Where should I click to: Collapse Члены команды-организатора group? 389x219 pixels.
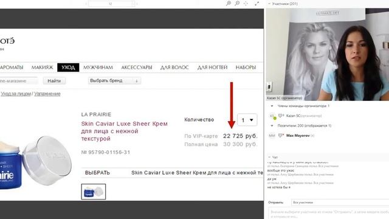(272, 106)
